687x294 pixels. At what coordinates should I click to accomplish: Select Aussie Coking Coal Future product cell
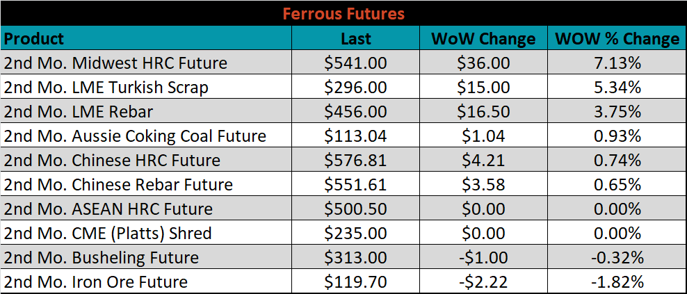coord(146,136)
